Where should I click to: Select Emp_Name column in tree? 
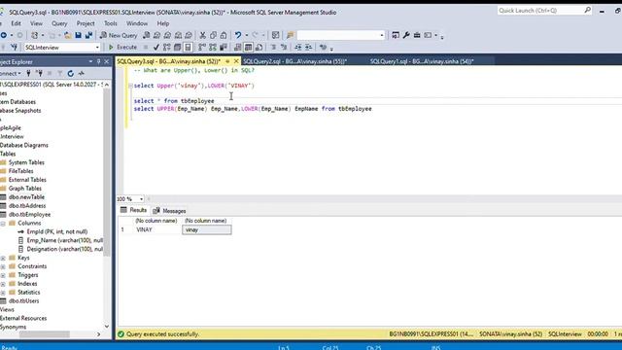[64, 240]
